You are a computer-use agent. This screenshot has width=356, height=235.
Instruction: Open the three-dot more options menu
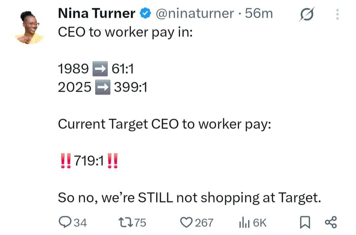coord(337,15)
